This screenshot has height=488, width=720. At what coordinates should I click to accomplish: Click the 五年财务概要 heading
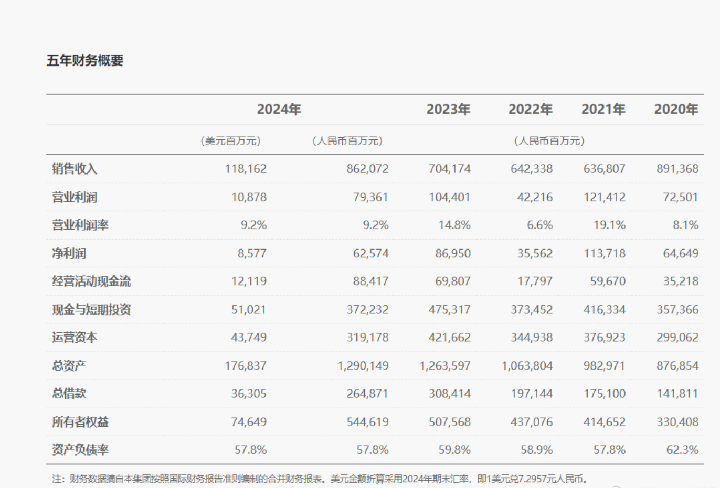(85, 60)
